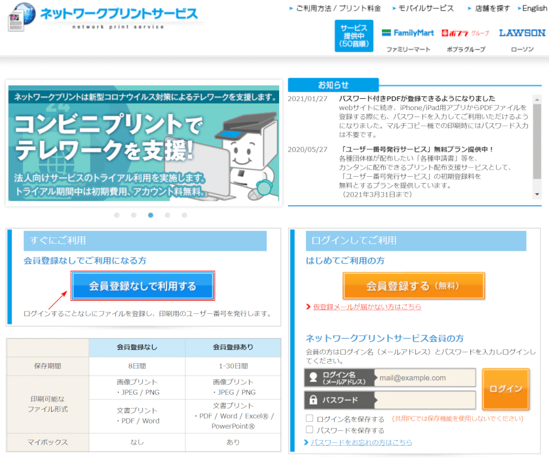Viewport: 549px width, 459px height.
Task: Click the login name email input field
Action: click(425, 378)
